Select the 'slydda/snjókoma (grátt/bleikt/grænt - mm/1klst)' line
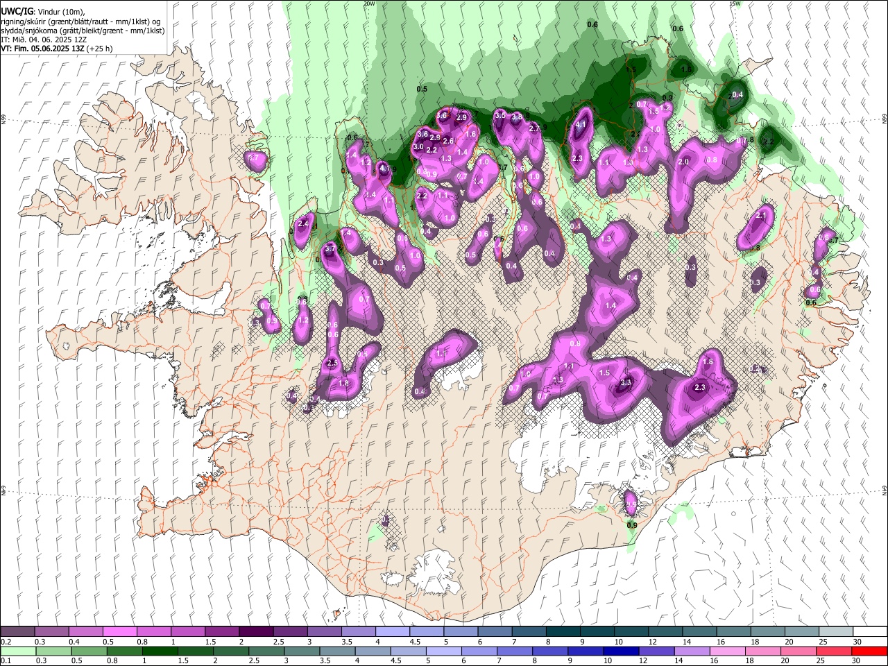The width and height of the screenshot is (888, 666). (x=83, y=31)
